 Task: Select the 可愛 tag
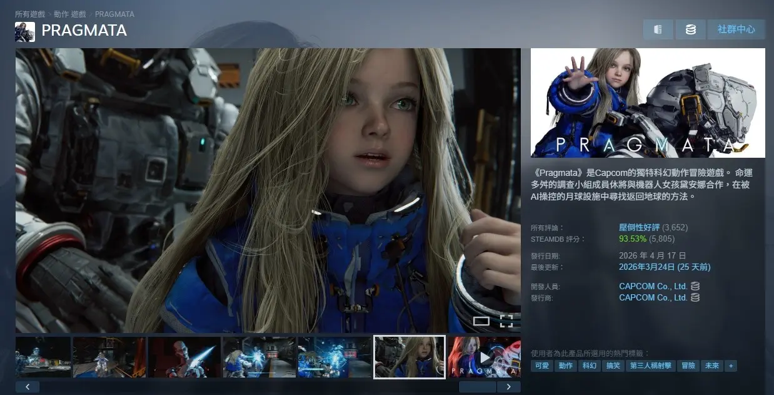[542, 366]
